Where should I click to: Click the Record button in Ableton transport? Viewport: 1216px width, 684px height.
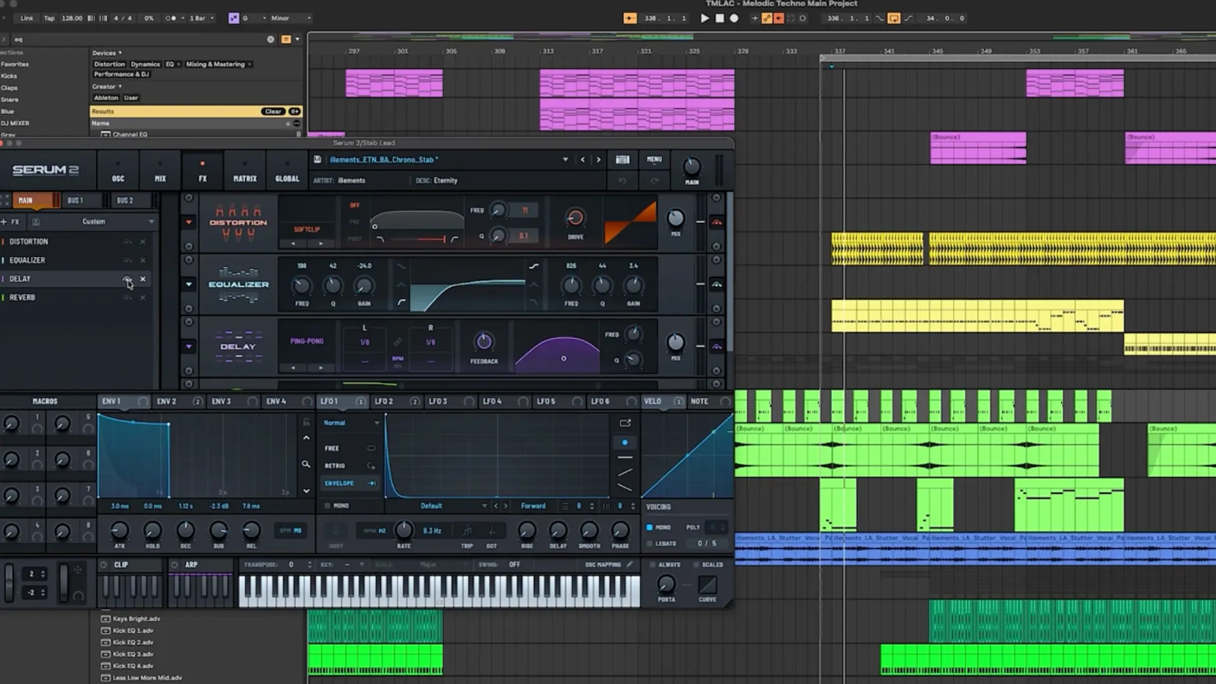(734, 18)
